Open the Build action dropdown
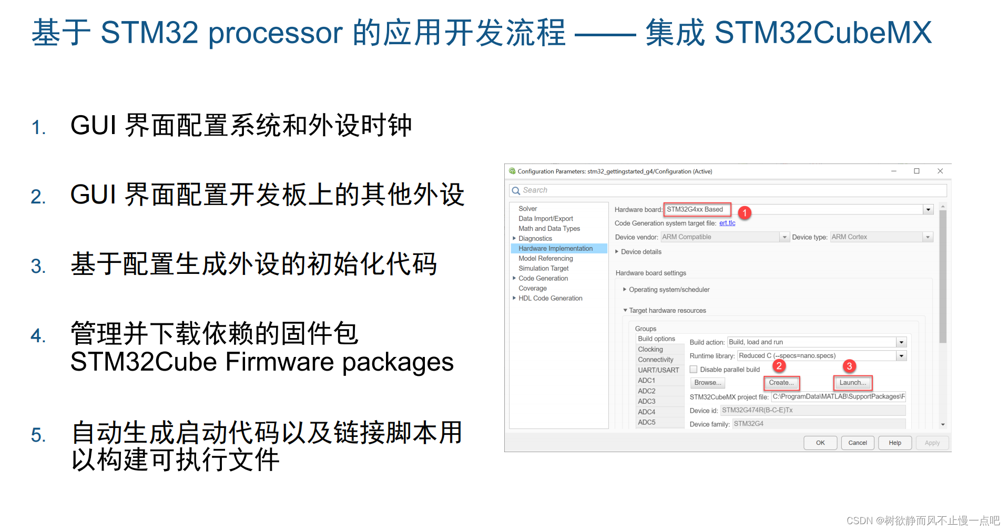 [x=902, y=342]
